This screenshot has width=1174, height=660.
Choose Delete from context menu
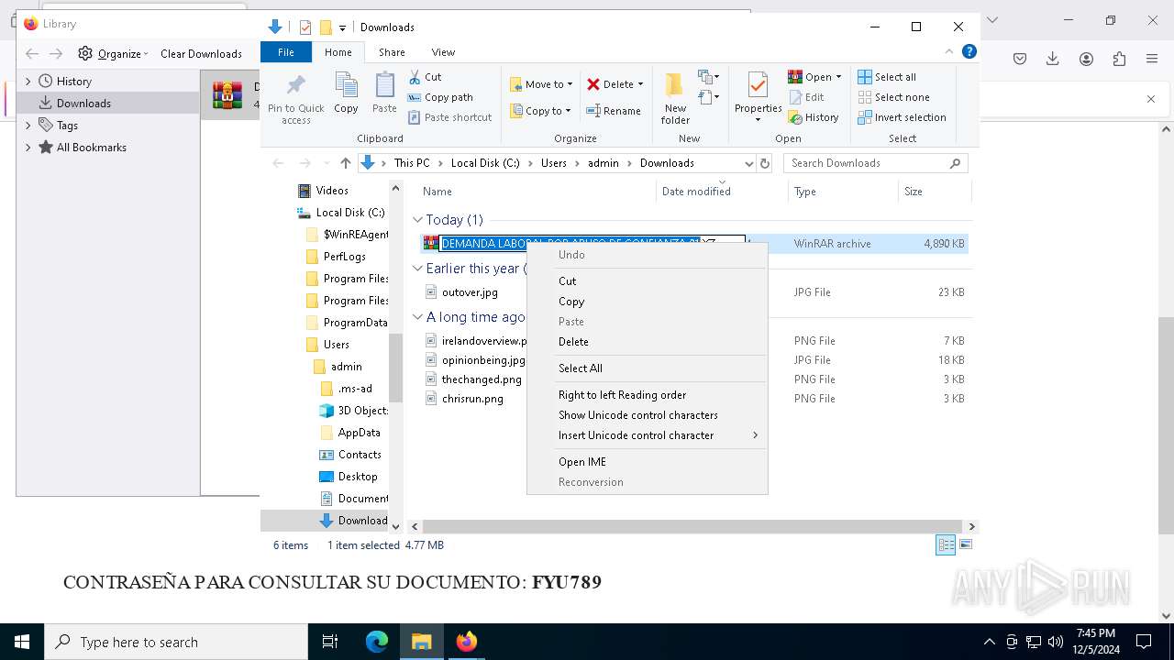[648, 342]
